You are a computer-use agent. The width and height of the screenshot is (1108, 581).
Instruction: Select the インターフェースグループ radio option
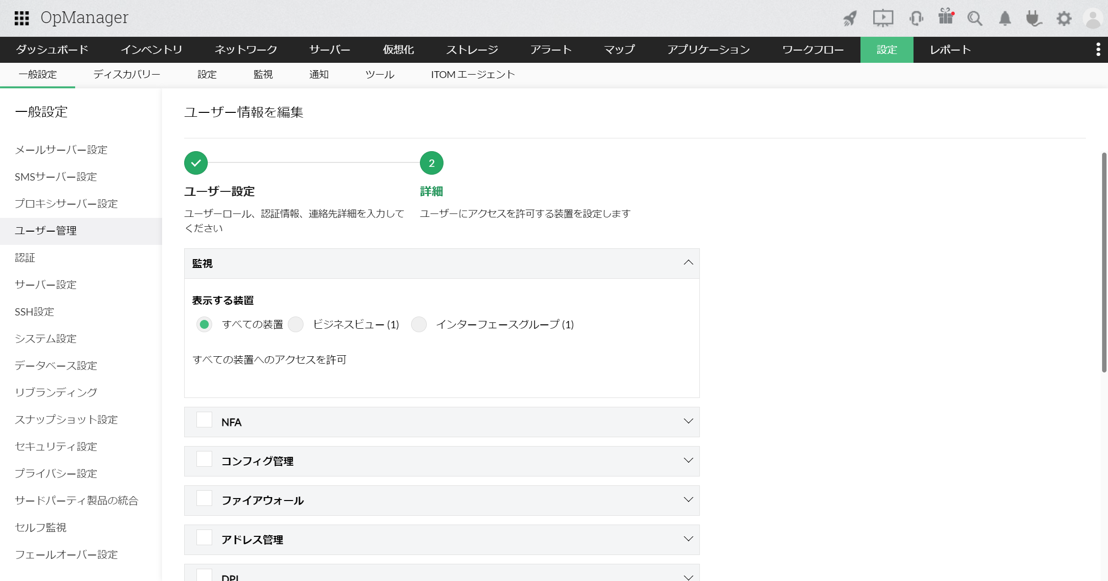click(x=419, y=324)
